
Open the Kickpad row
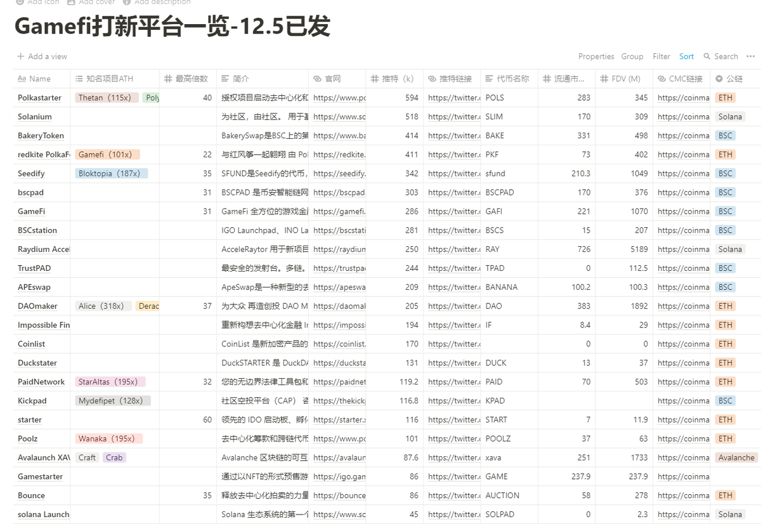32,401
